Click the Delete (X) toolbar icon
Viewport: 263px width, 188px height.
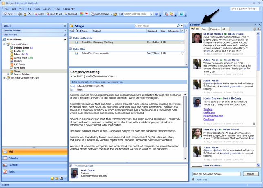click(29, 14)
